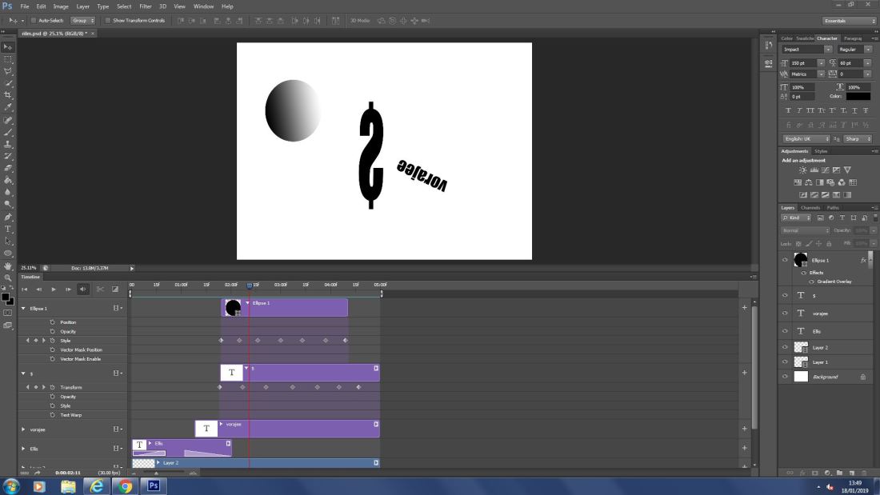
Task: Select the Pen tool
Action: (x=9, y=217)
